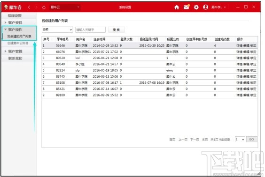This screenshot has height=177, width=265.
Task: Open the 全部 filter dropdown
Action: (57, 29)
